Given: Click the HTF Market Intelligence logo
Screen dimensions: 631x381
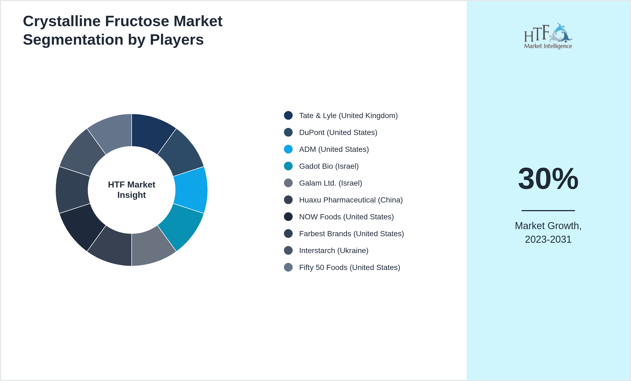Looking at the screenshot, I should click(548, 37).
